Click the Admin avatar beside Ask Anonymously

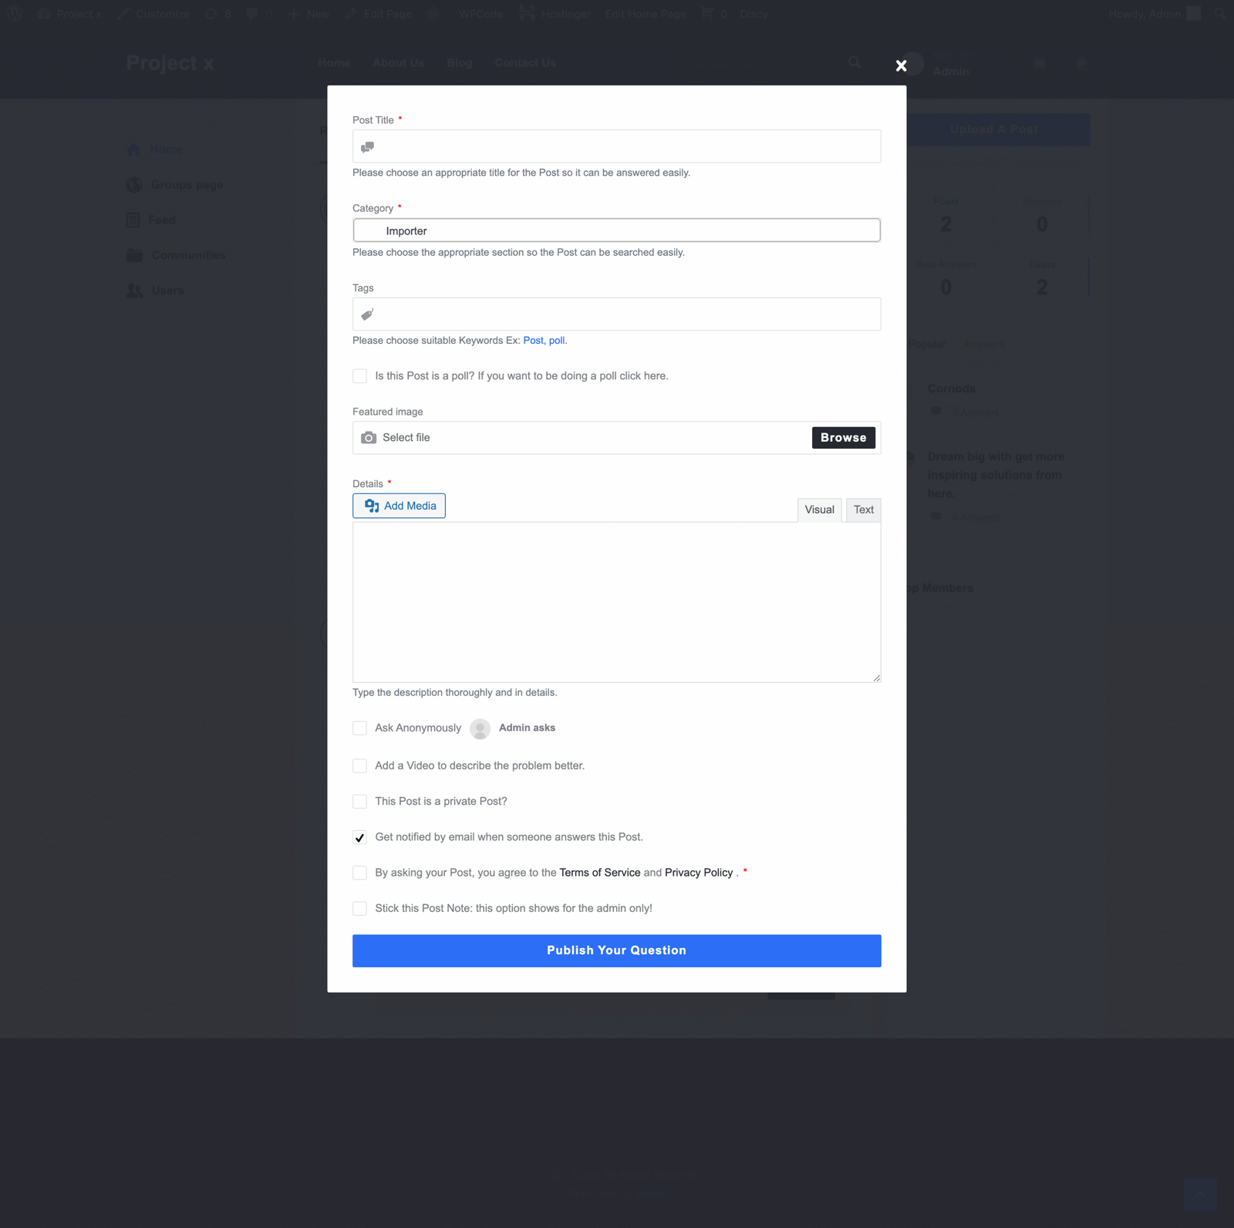pyautogui.click(x=480, y=728)
